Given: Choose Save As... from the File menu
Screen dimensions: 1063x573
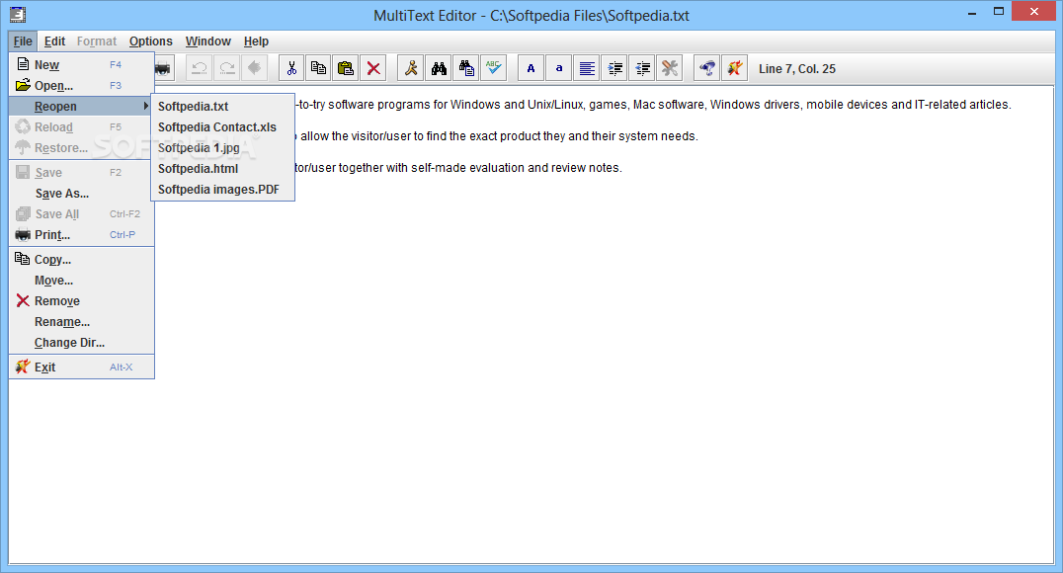Looking at the screenshot, I should (81, 194).
